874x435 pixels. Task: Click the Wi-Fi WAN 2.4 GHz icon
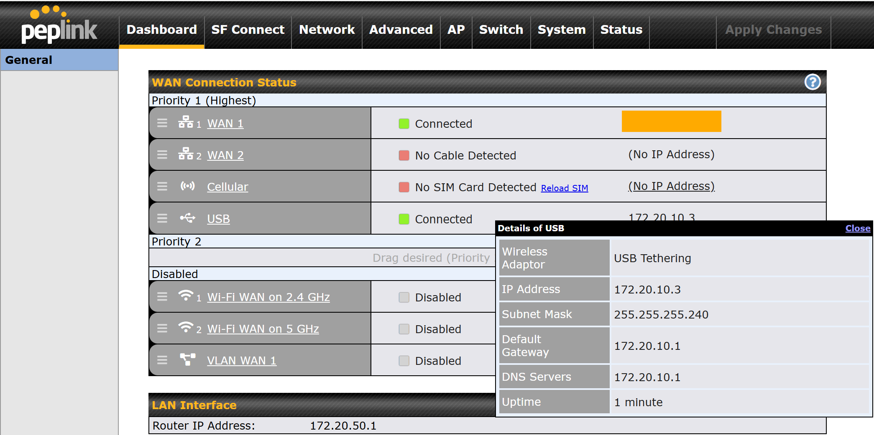[x=186, y=296]
